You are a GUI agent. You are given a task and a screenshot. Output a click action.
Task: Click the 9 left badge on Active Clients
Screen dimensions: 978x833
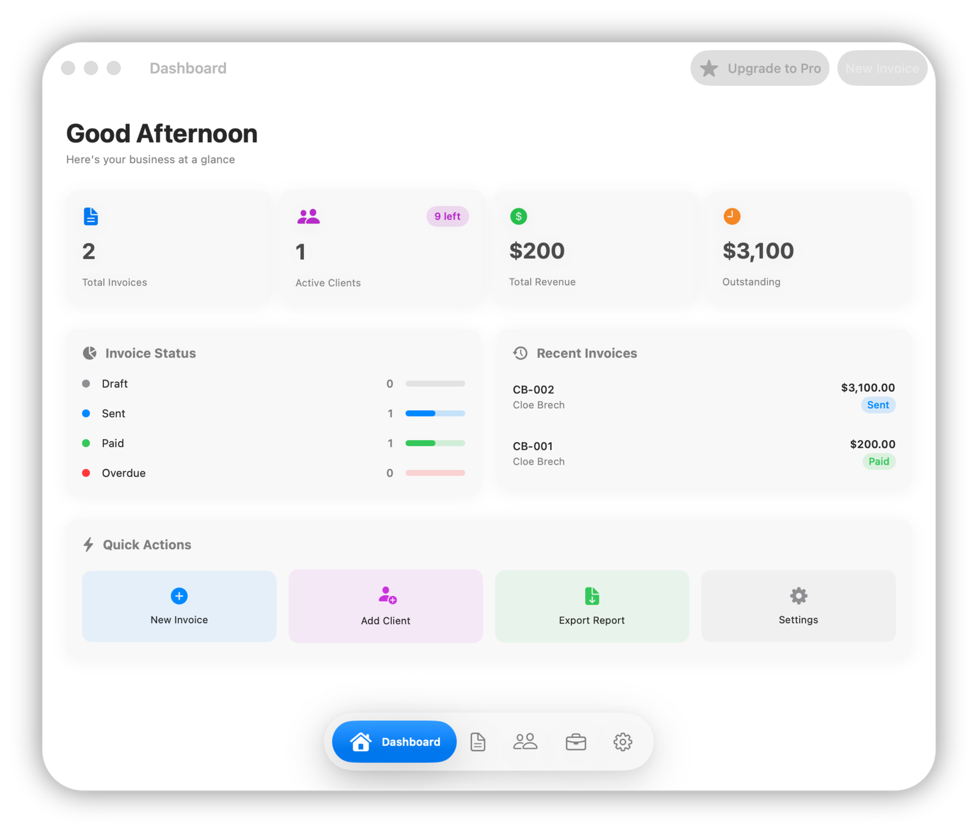click(x=447, y=216)
